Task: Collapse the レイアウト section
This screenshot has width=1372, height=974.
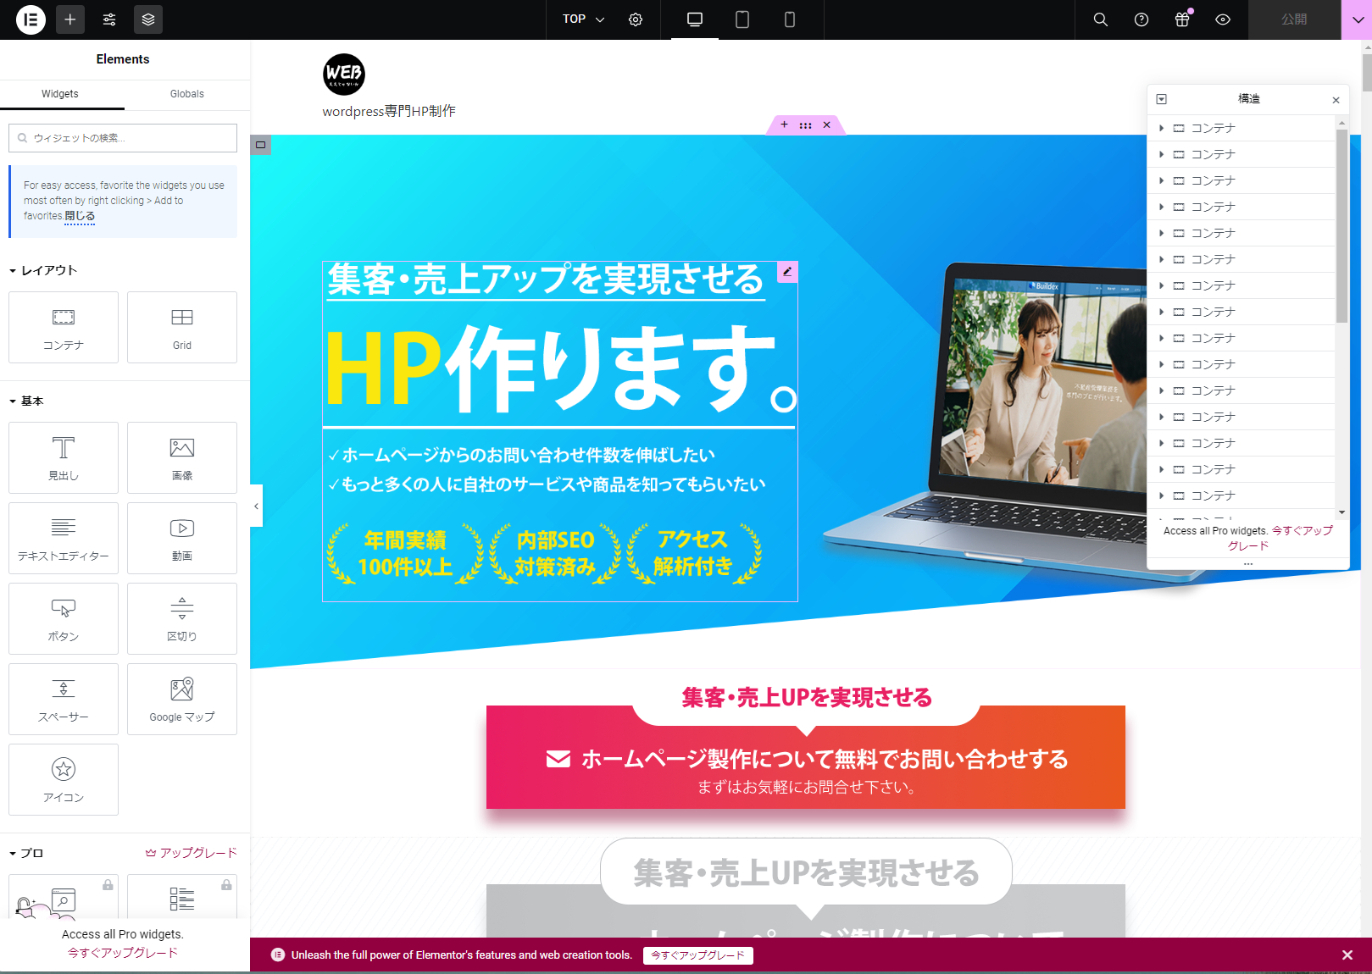Action: click(x=43, y=270)
